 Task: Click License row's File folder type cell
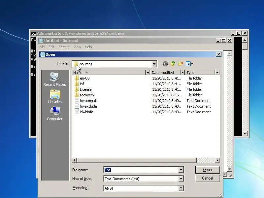tap(194, 89)
